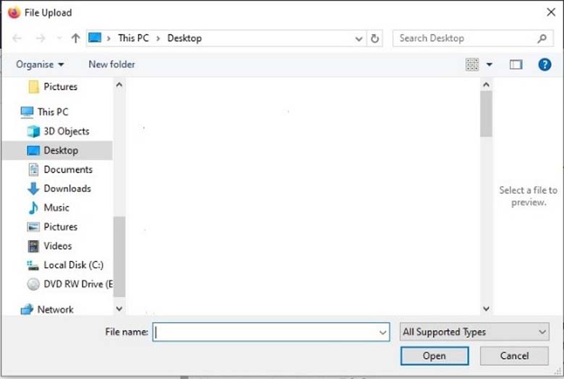Image resolution: width=564 pixels, height=379 pixels.
Task: Change view using the view icon
Action: 472,64
